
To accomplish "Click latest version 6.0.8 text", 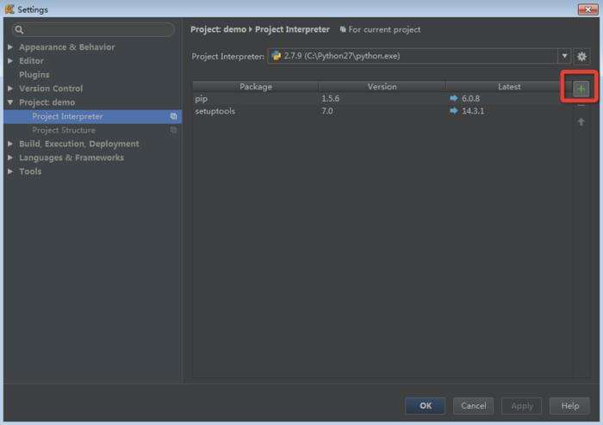I will tap(470, 98).
